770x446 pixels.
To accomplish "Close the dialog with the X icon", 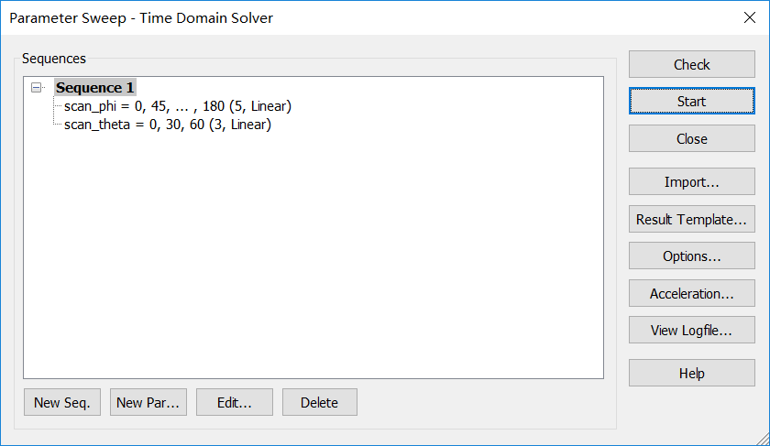I will pyautogui.click(x=750, y=17).
